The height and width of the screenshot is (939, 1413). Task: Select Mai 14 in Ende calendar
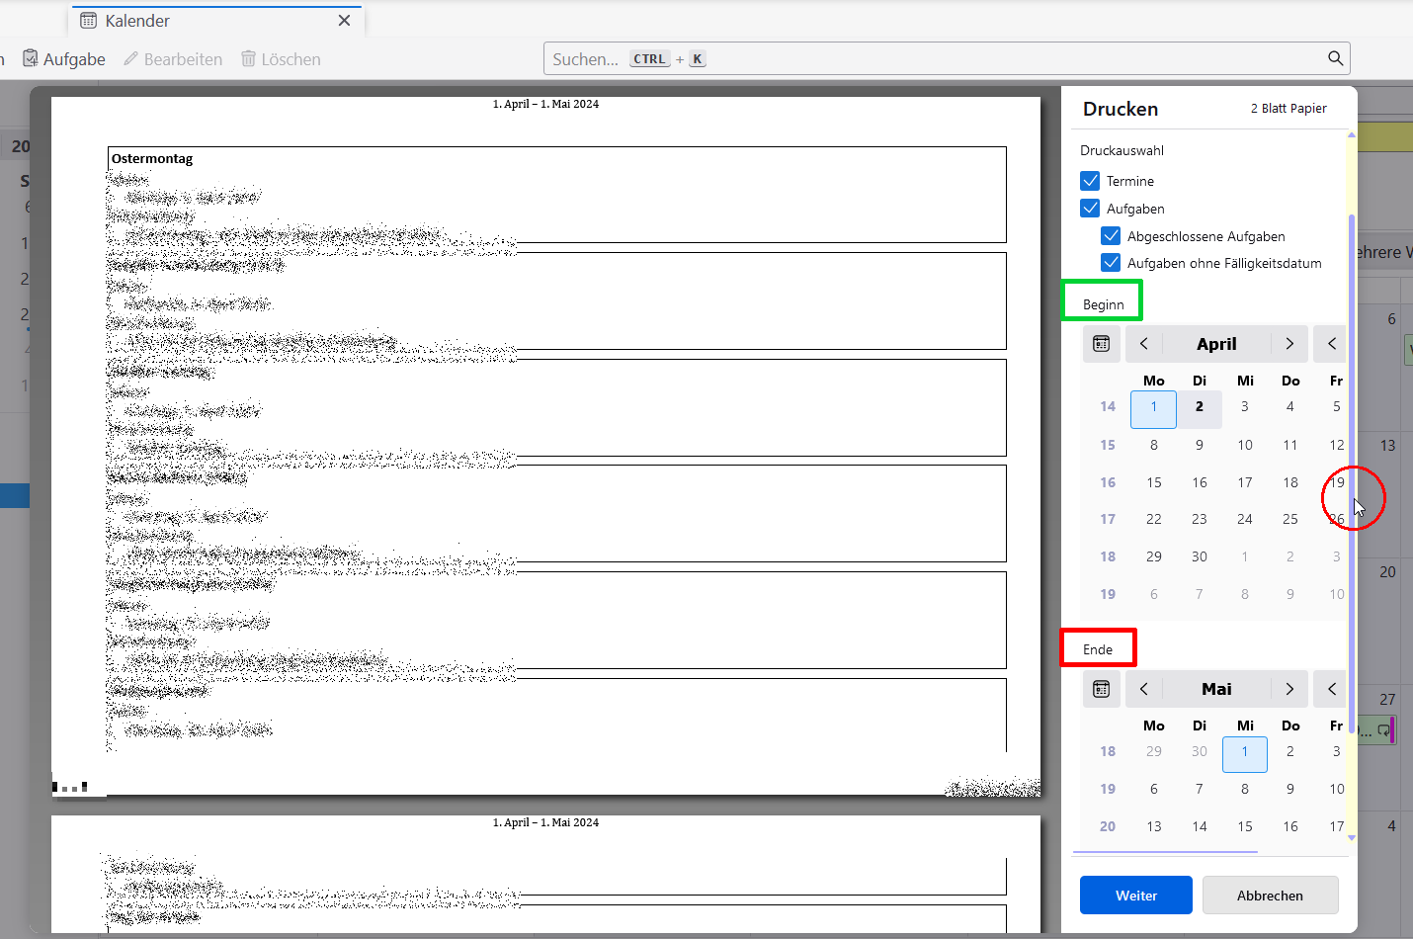point(1200,826)
